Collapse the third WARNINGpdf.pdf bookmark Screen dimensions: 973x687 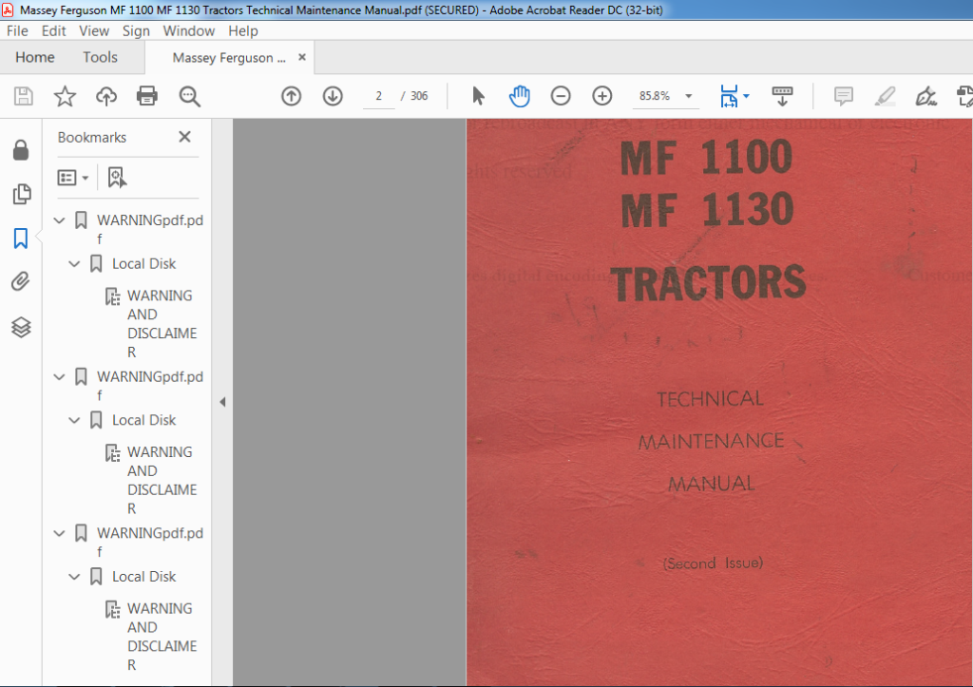point(60,533)
